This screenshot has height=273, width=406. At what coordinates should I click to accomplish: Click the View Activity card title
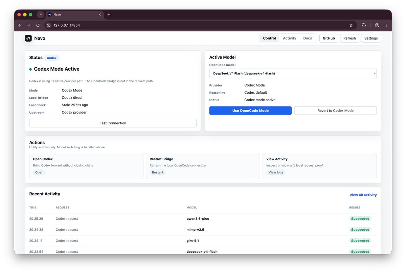277,159
